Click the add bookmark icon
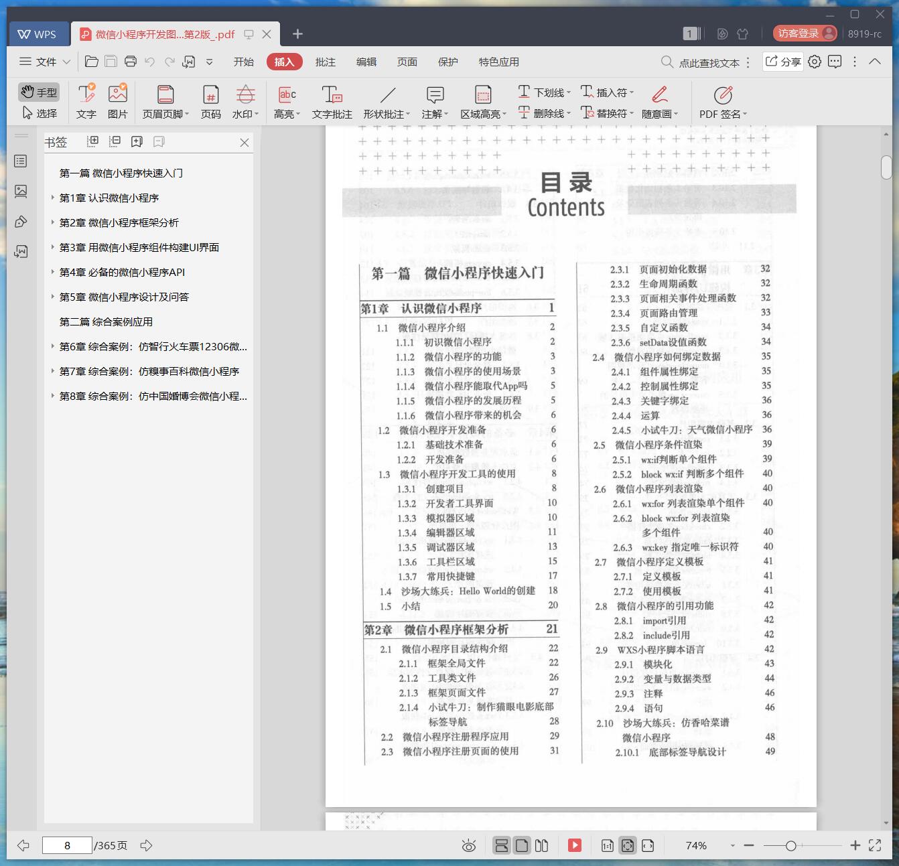899x866 pixels. 137,141
